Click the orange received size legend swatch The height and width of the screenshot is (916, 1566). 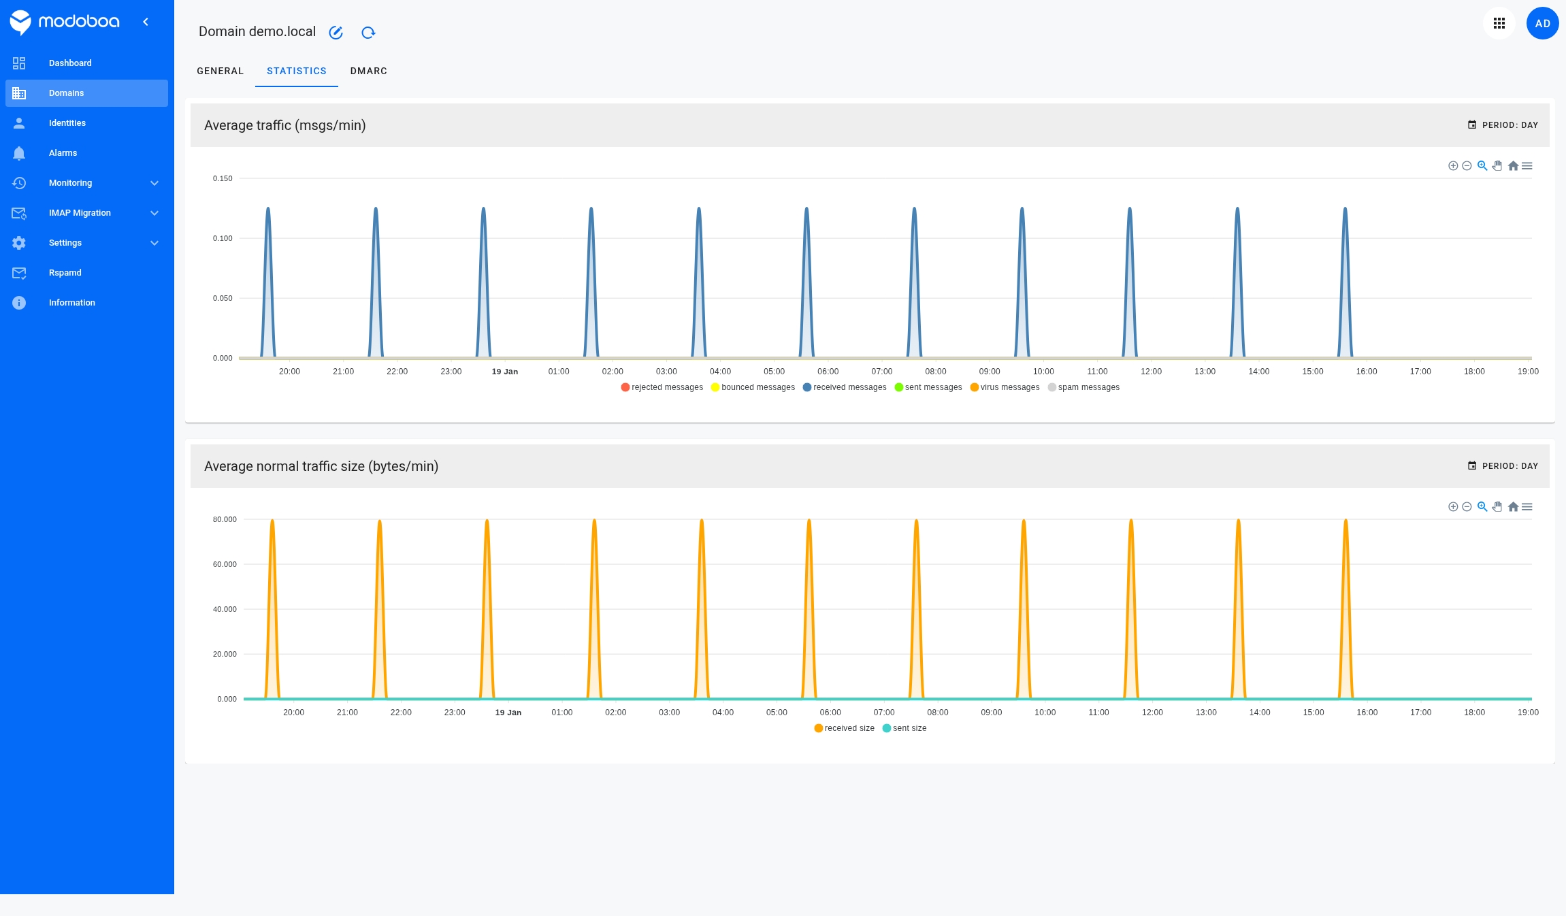coord(818,728)
